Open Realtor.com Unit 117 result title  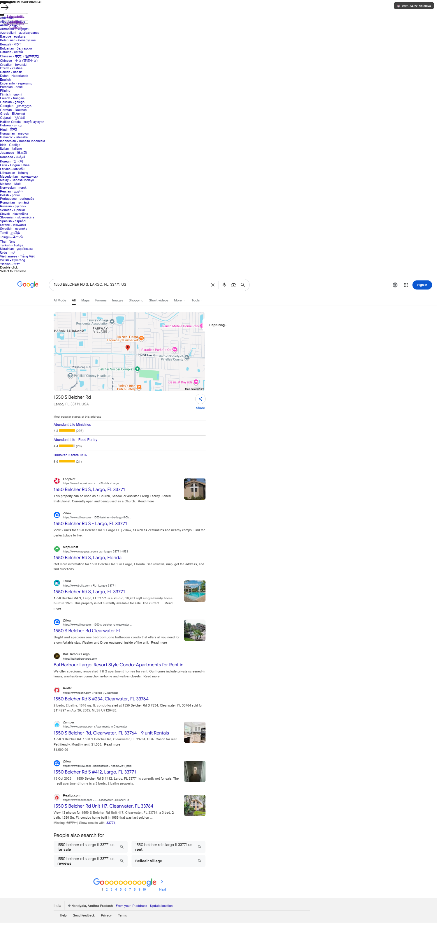click(103, 806)
